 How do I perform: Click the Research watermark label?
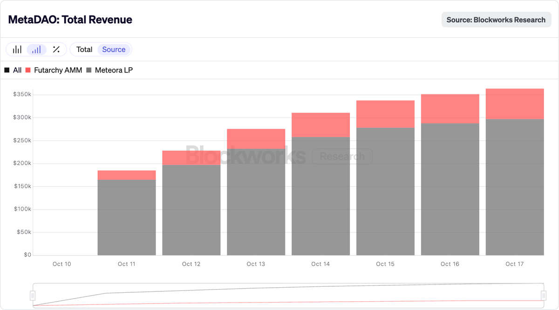pos(342,157)
